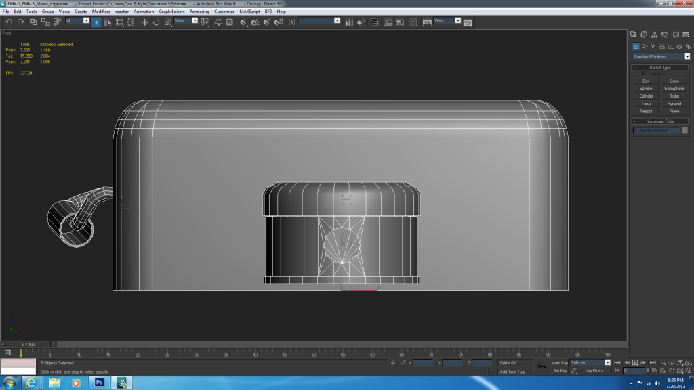
Task: Open the Modifiers menu
Action: coord(101,12)
